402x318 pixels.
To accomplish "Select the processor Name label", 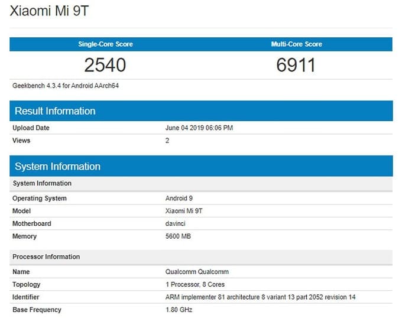I will (21, 272).
